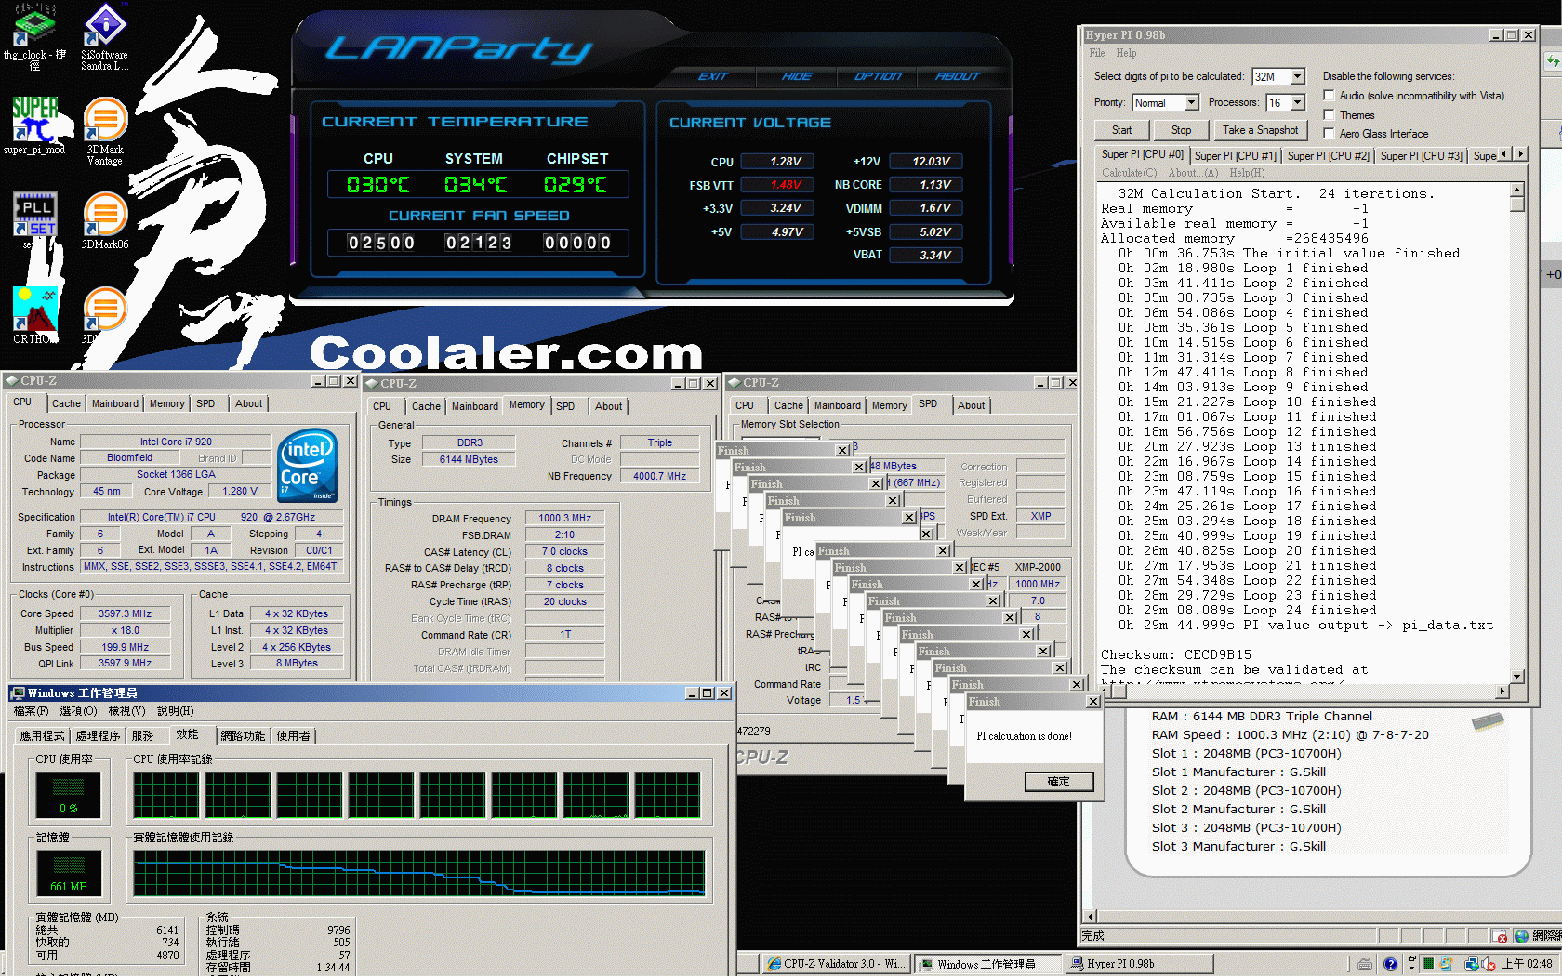This screenshot has height=976, width=1562.
Task: Toggle the Aero Glass Interface checkbox
Action: point(1330,133)
